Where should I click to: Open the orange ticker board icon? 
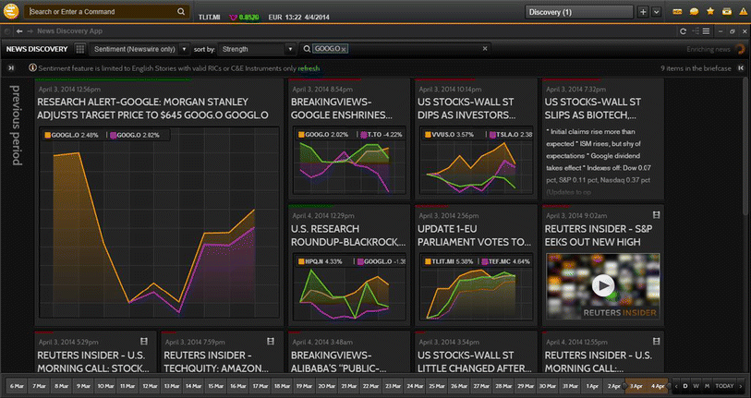point(677,12)
